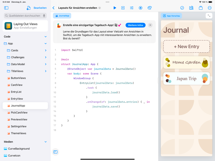Open the starred badge icon

coord(140,8)
